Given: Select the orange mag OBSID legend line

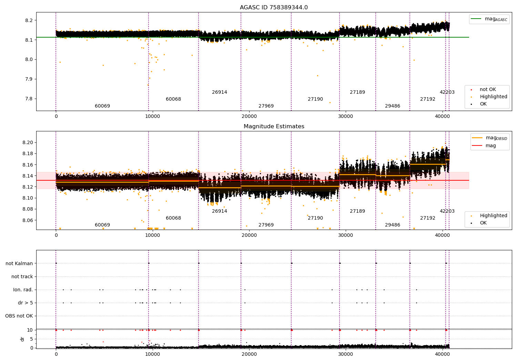Looking at the screenshot, I should 477,138.
